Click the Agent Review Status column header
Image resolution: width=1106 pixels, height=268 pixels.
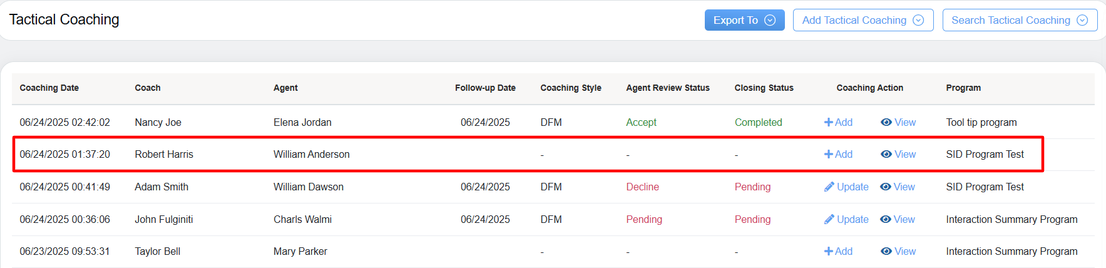pos(668,88)
